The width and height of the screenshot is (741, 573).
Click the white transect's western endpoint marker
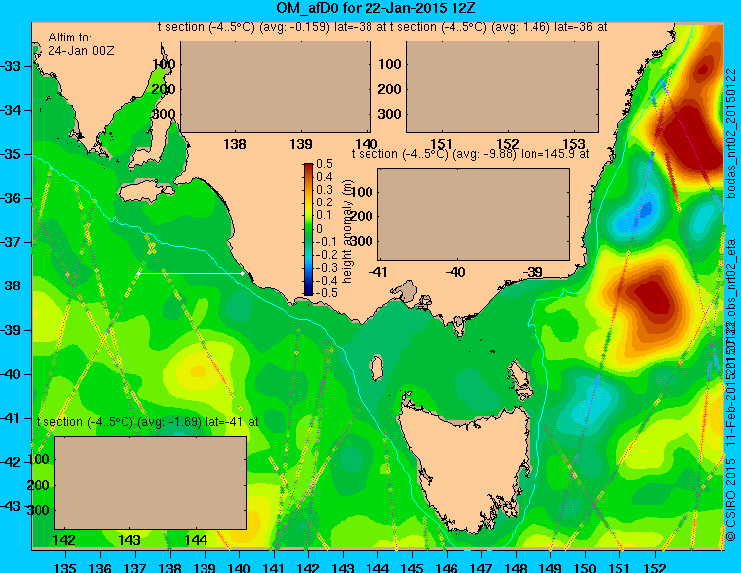click(x=138, y=273)
